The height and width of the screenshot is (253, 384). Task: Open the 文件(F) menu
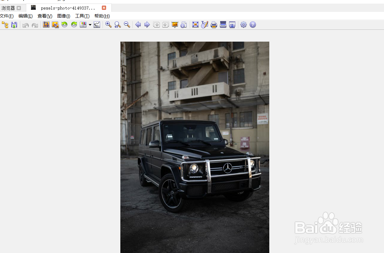click(7, 16)
